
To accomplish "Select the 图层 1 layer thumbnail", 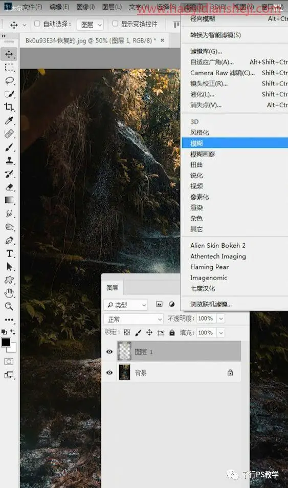I will pyautogui.click(x=125, y=351).
